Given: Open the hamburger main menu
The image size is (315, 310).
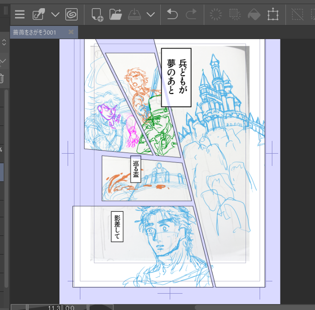Looking at the screenshot, I should (x=20, y=15).
